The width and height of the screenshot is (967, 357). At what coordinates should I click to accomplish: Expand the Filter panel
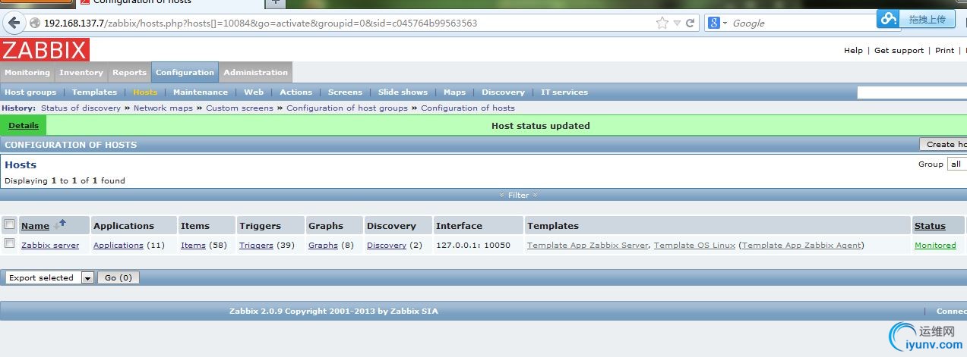(x=519, y=195)
